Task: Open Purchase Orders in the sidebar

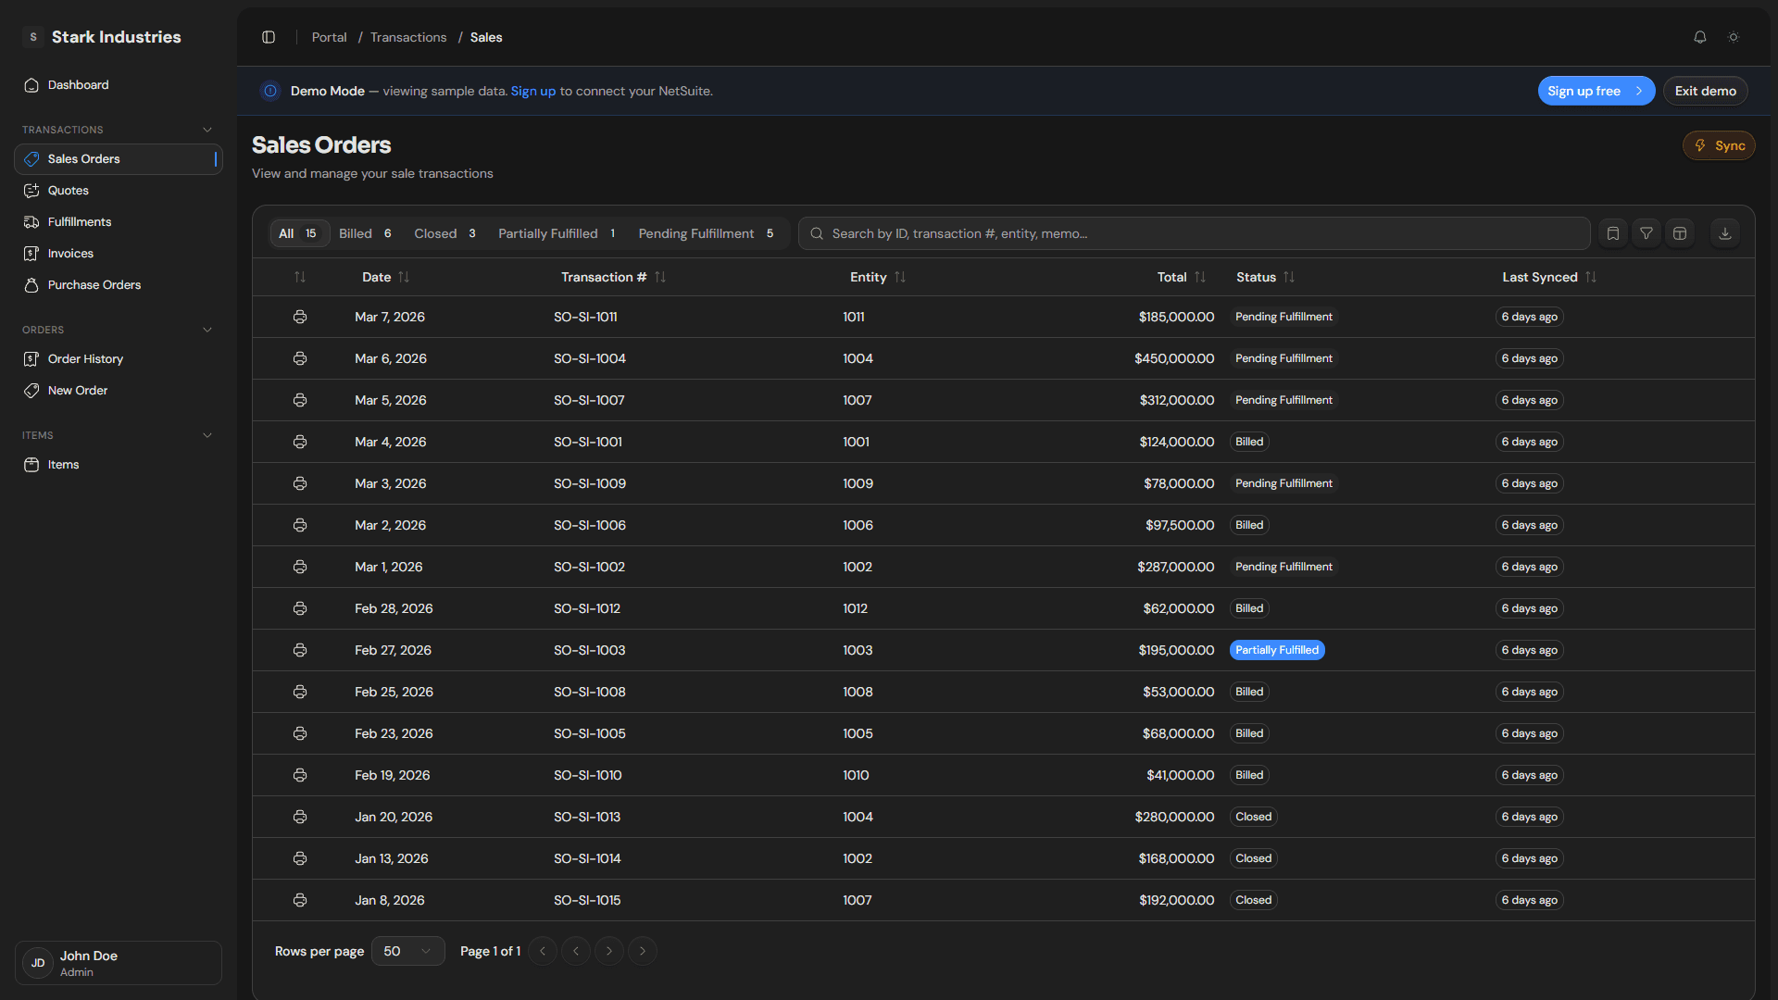Action: pyautogui.click(x=94, y=285)
